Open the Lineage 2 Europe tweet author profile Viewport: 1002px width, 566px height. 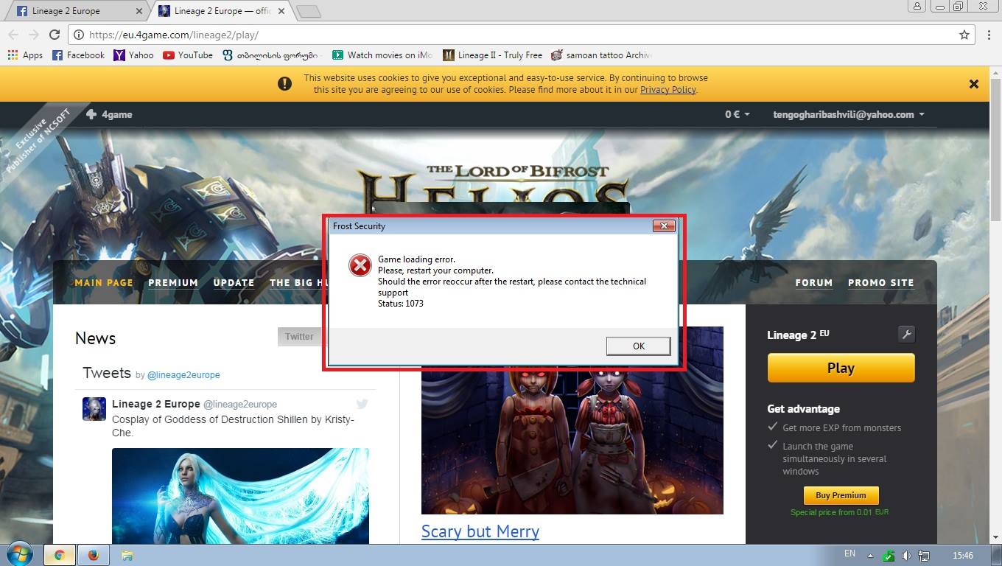(156, 404)
